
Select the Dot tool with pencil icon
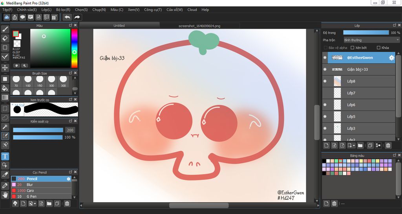pos(5,57)
